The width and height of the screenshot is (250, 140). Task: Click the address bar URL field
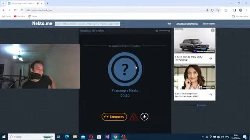point(112,10)
